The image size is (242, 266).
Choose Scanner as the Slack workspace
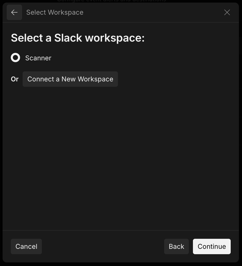click(x=15, y=58)
